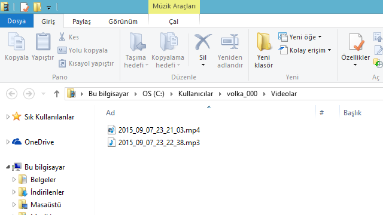Select the Masaüstü folder in tree
The height and width of the screenshot is (215, 383).
point(45,205)
